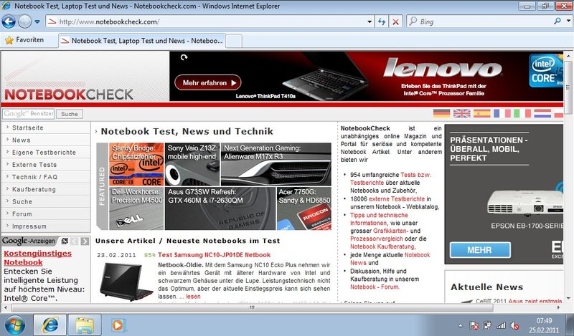The width and height of the screenshot is (574, 336).
Task: Click the Notebook - Forum link
Action: pyautogui.click(x=375, y=287)
